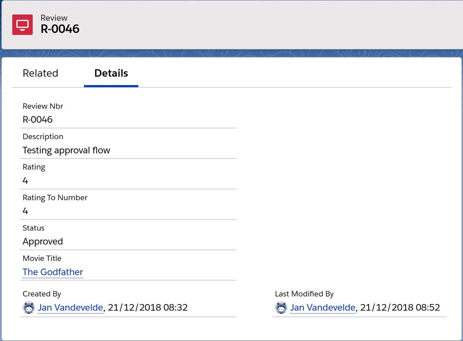Switch to the Related tab
The width and height of the screenshot is (463, 341).
[x=40, y=73]
